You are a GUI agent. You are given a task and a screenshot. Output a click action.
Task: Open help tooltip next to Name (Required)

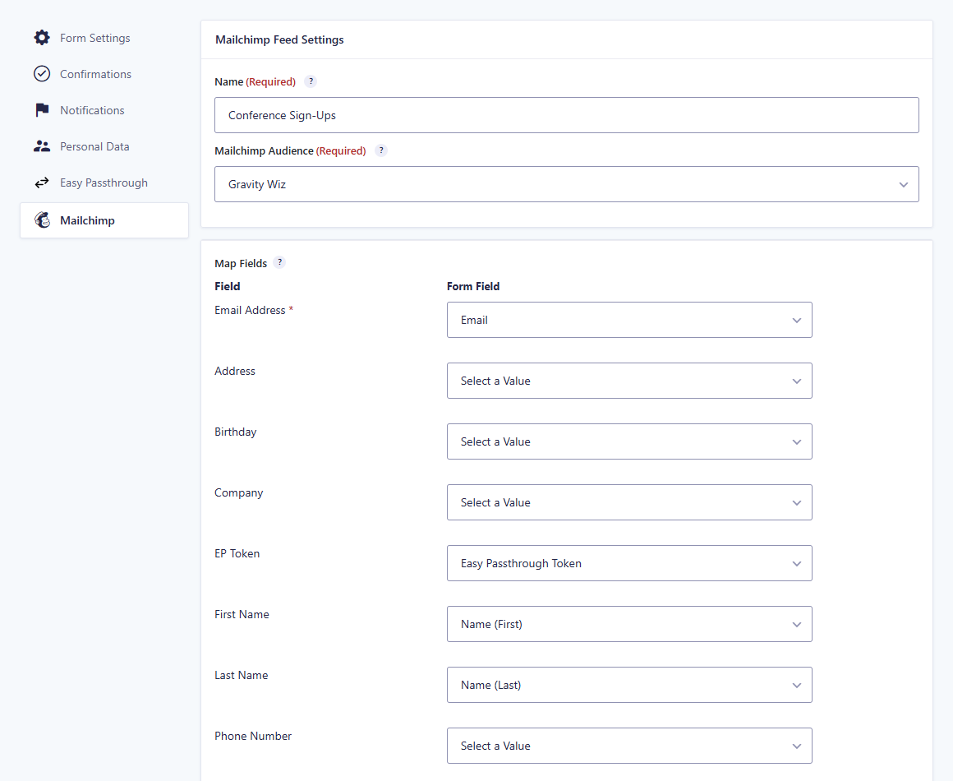(311, 81)
